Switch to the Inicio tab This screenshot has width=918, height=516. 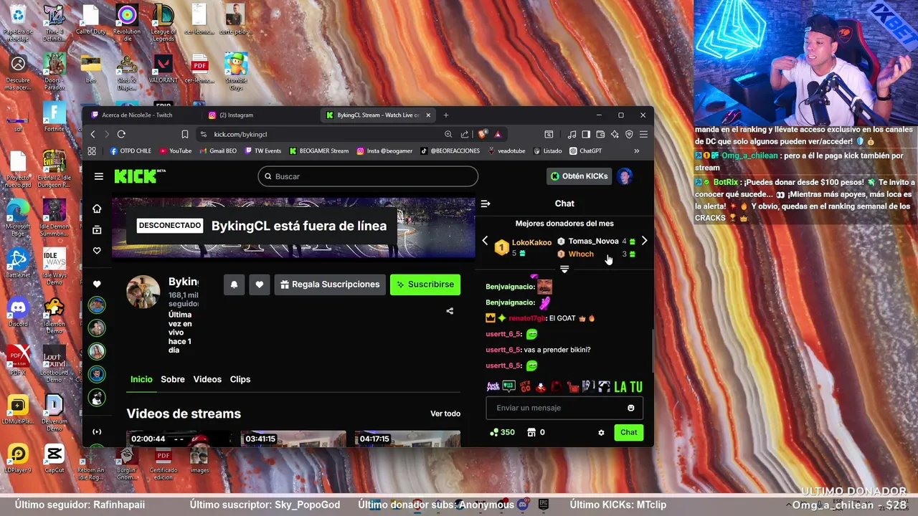[141, 379]
